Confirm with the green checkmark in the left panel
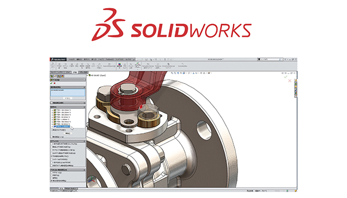 click(51, 83)
